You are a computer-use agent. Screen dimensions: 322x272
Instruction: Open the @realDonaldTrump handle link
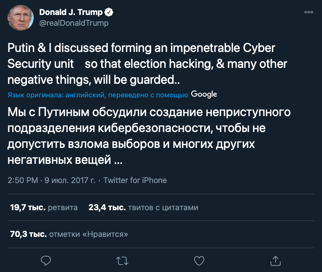74,23
